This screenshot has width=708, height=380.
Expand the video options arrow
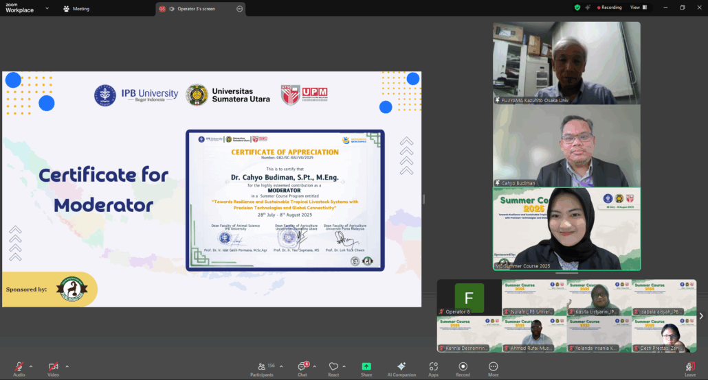[67, 366]
